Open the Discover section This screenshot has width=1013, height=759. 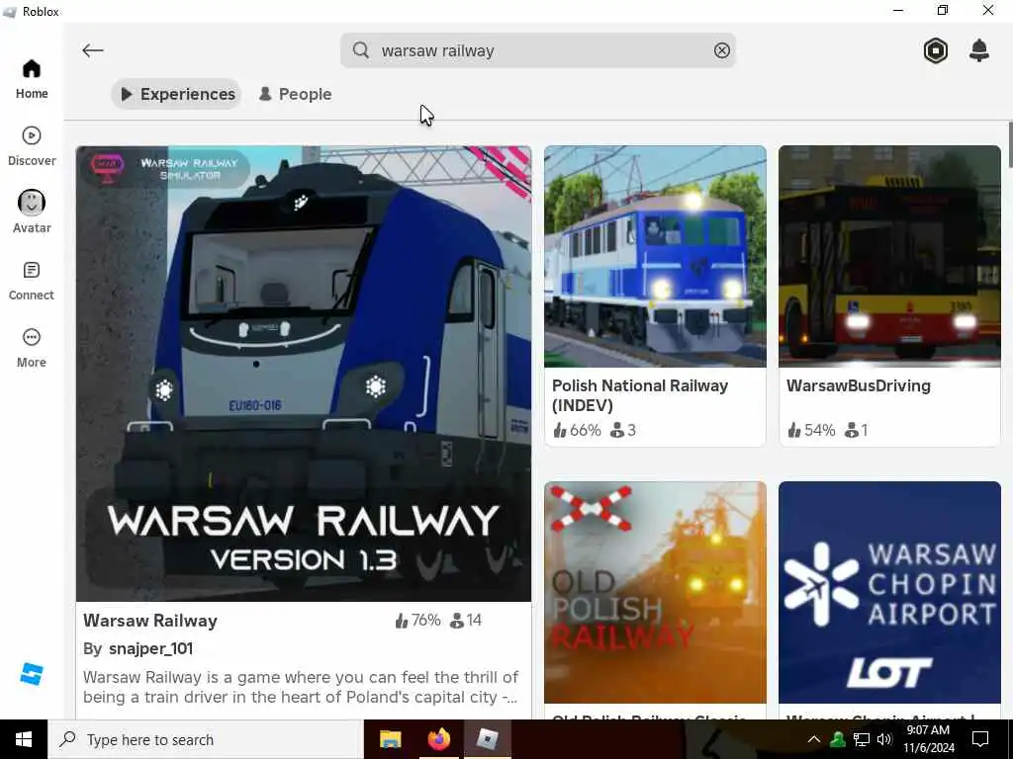click(31, 146)
